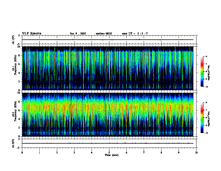Click the ch.3 voltage waveform trace
This screenshot has height=171, width=221.
[108, 143]
